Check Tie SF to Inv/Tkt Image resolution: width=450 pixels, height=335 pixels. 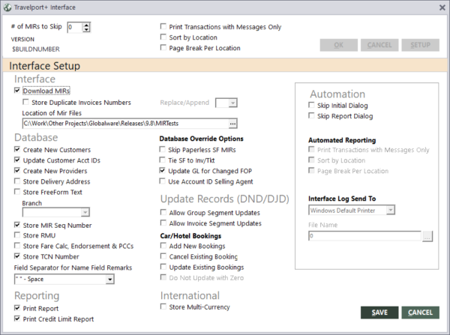[163, 160]
